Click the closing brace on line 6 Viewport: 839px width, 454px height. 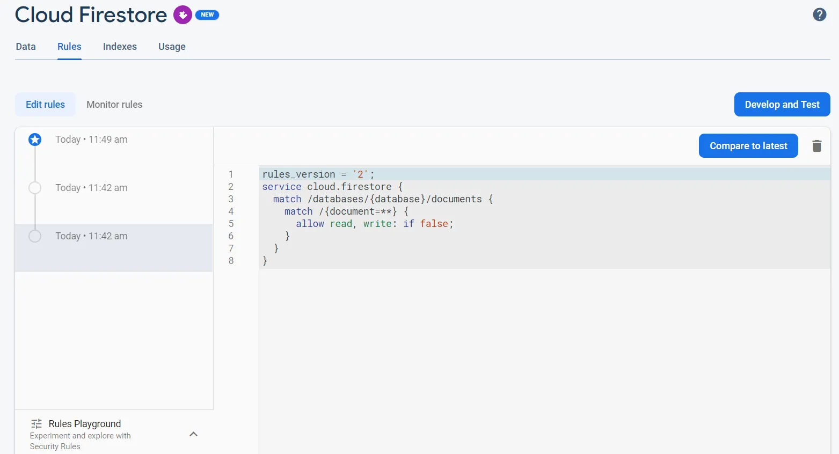287,236
